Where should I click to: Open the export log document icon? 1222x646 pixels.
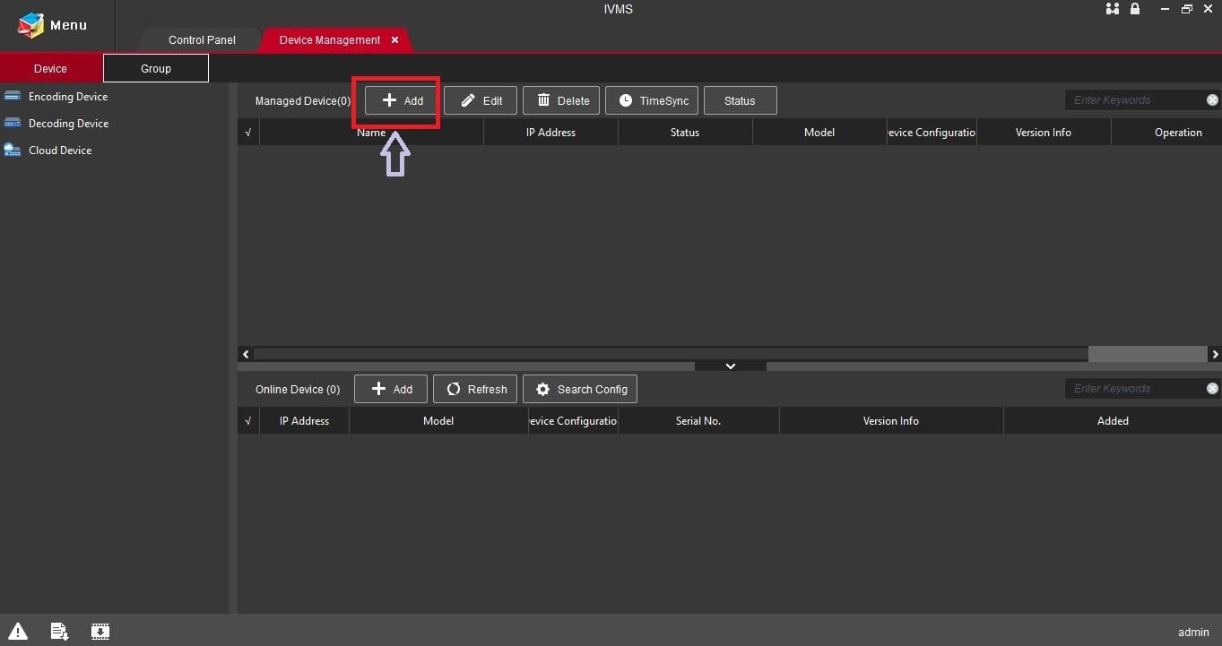pyautogui.click(x=58, y=632)
